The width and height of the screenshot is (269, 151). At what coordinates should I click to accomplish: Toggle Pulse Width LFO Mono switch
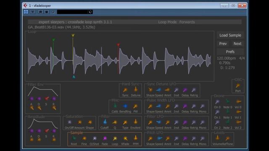(x=203, y=106)
